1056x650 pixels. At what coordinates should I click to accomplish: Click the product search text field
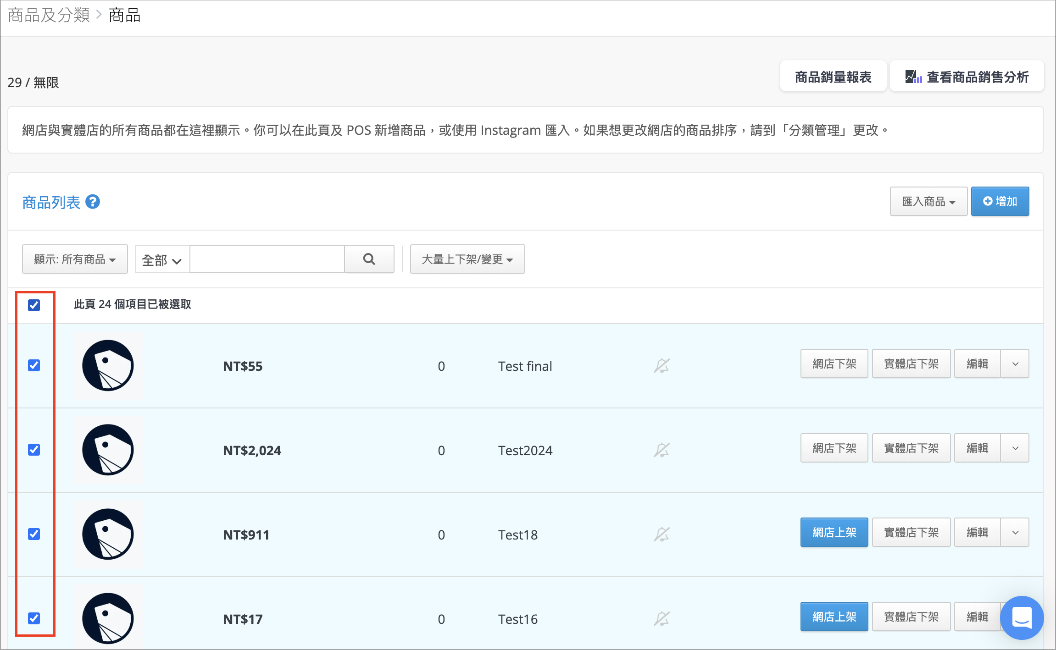click(267, 259)
